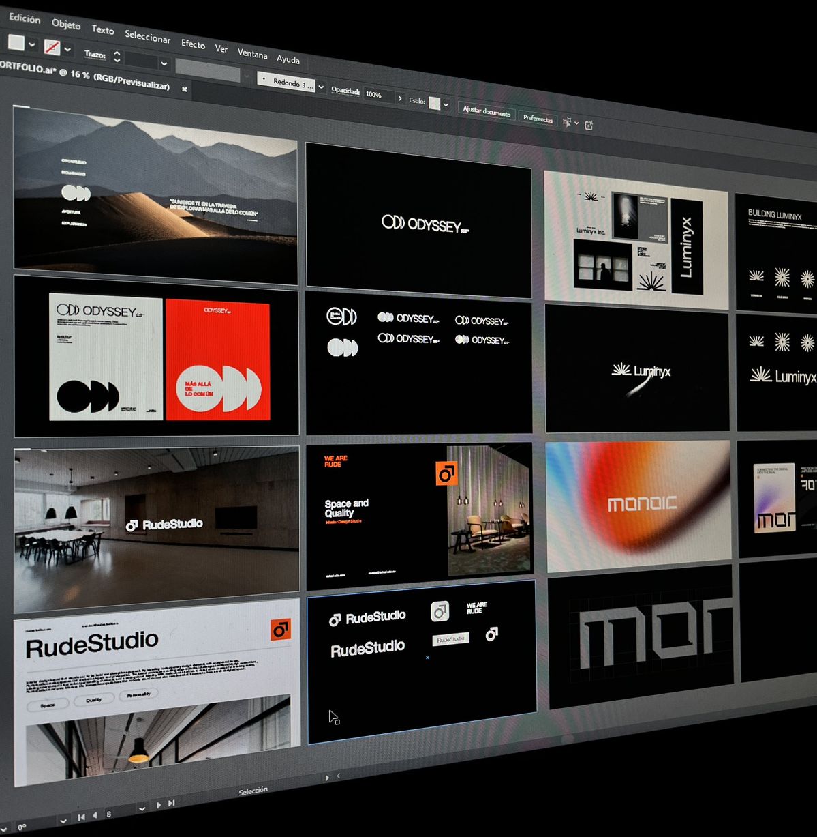Select the Space and Quality artboard
The image size is (817, 837).
[420, 516]
